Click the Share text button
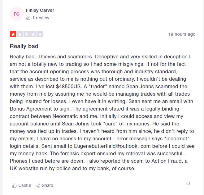Screen dimensions: 204x195 (47, 185)
